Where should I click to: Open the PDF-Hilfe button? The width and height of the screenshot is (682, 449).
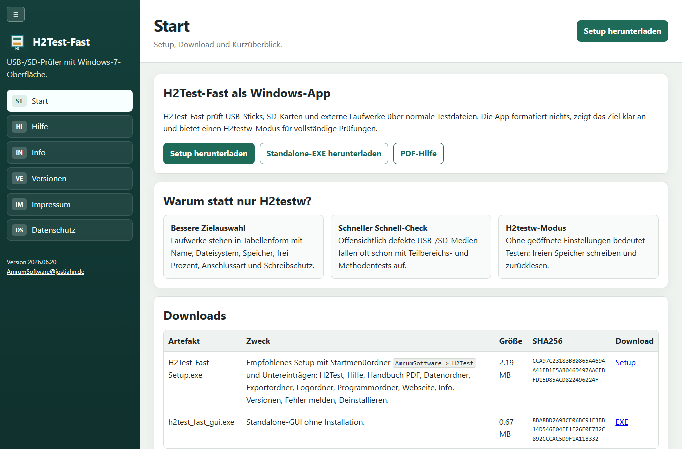tap(418, 154)
